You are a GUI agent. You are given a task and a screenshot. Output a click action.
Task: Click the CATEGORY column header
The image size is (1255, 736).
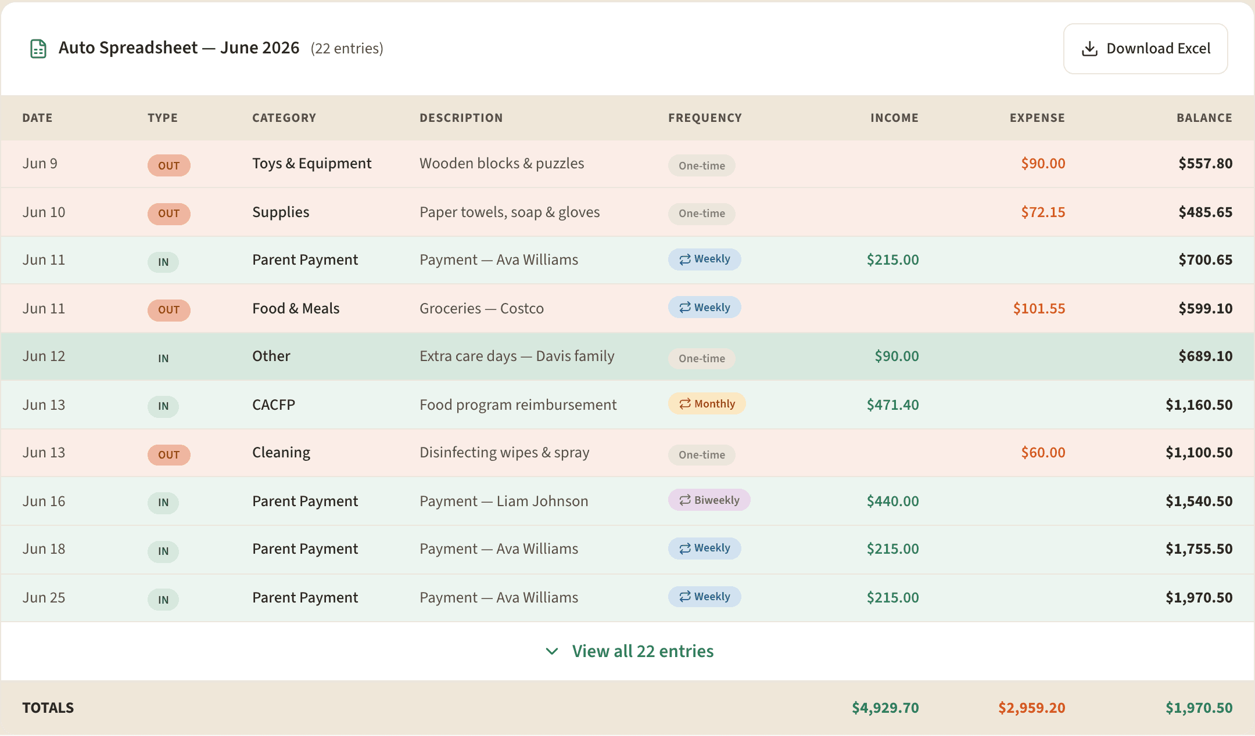coord(284,118)
